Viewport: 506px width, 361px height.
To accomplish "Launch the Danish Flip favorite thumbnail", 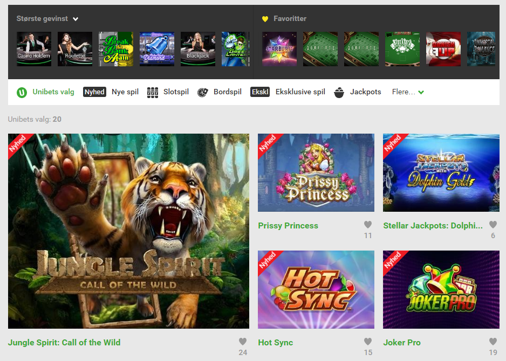I will point(443,49).
